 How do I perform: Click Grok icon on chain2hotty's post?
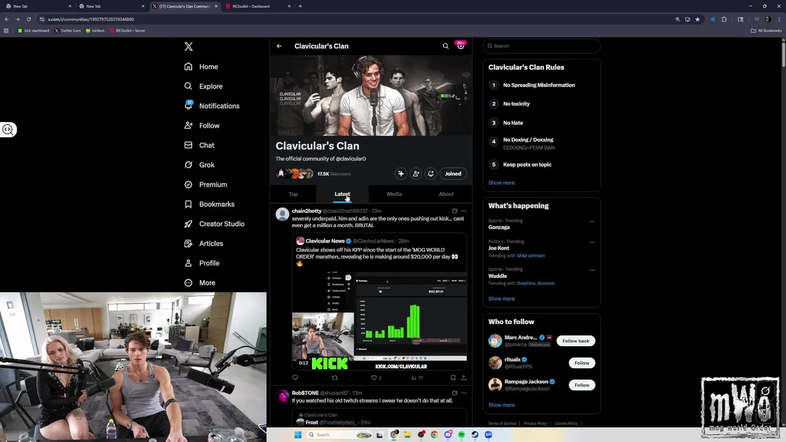tap(454, 211)
